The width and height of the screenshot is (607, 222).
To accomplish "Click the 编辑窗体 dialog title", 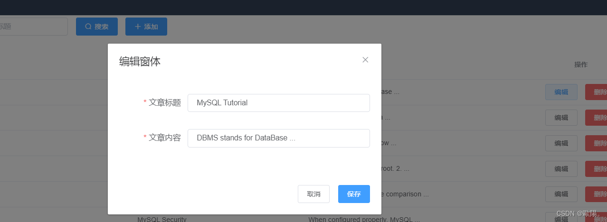I will coord(140,61).
